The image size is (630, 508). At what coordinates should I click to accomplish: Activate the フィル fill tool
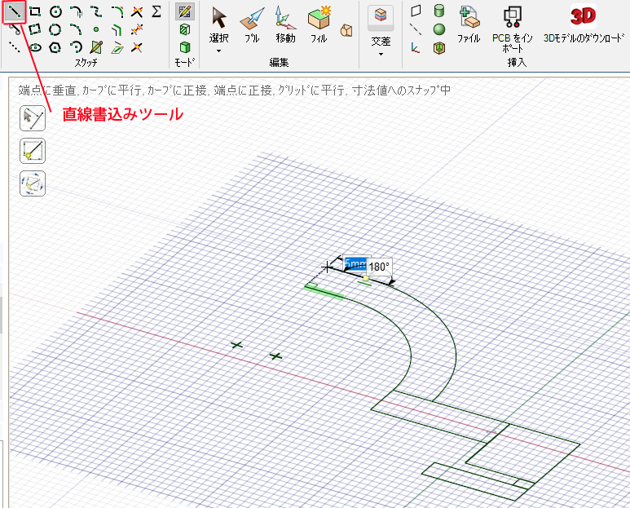pos(319,25)
